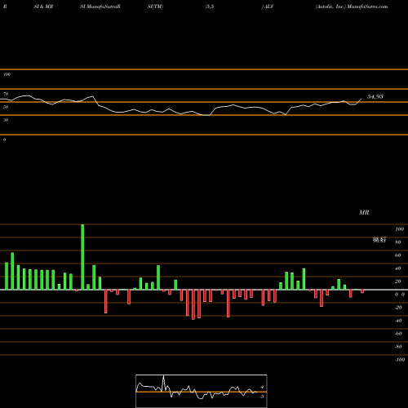Click the -20 label on MR axis
Viewport: 408px width, 408px height.
coord(398,308)
